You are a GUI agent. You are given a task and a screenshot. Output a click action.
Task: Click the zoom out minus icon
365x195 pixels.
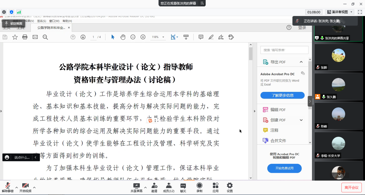[x=133, y=37]
